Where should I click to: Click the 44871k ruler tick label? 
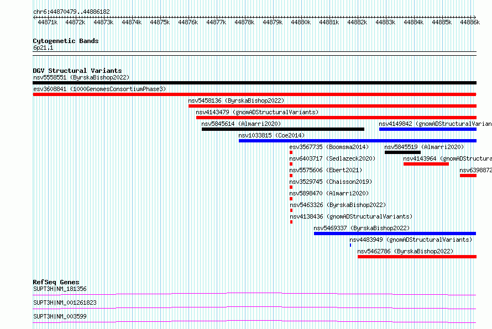coord(48,22)
